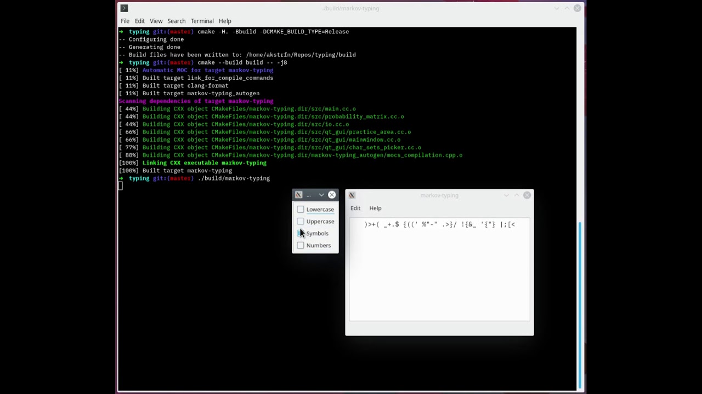
Task: Enable the Uppercase checkbox
Action: 301,221
